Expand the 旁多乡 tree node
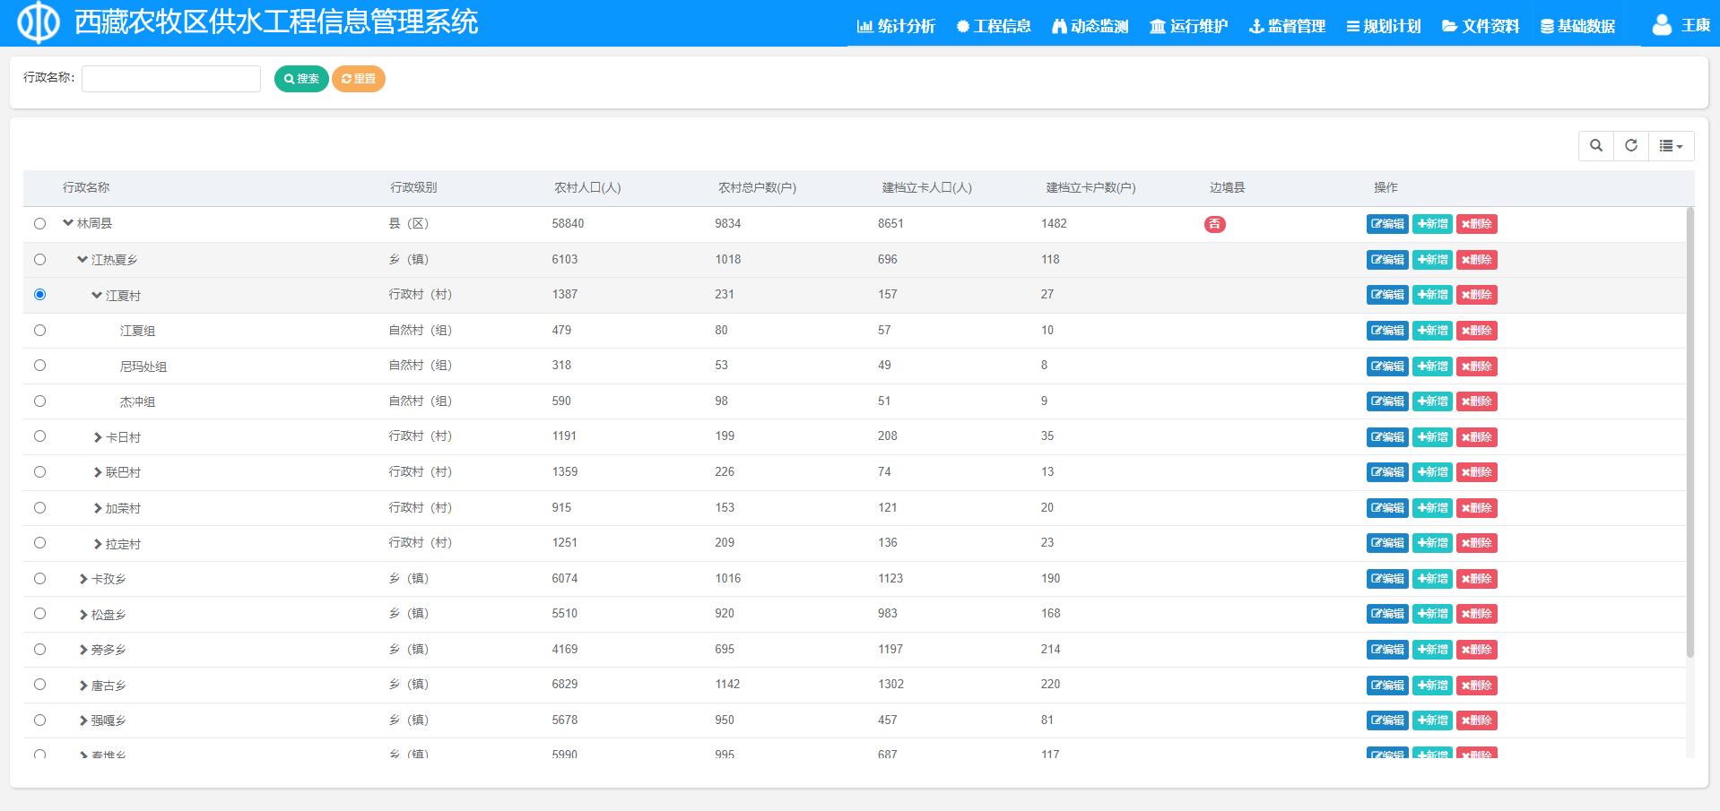The width and height of the screenshot is (1720, 811). [x=83, y=650]
